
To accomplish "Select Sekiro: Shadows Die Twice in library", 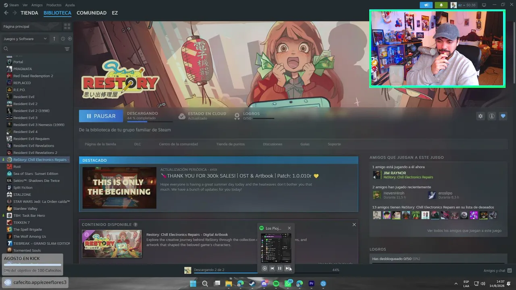I will coord(36,180).
